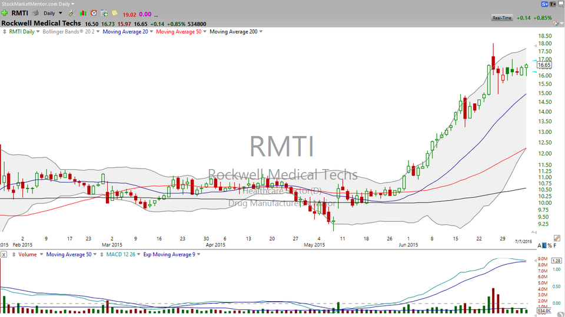Click the double-arrow marker above the pencil icon
Image resolution: width=565 pixels, height=317 pixels.
click(535, 232)
